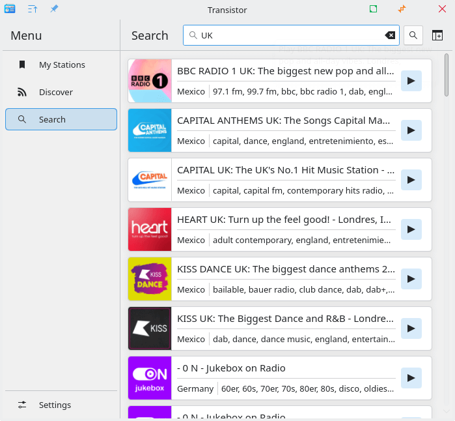Start playback of Heart UK
This screenshot has width=455, height=421.
tap(411, 229)
